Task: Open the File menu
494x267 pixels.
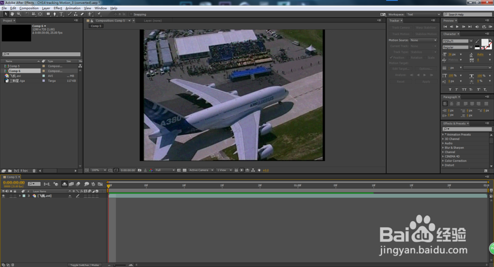Action: click(x=4, y=8)
